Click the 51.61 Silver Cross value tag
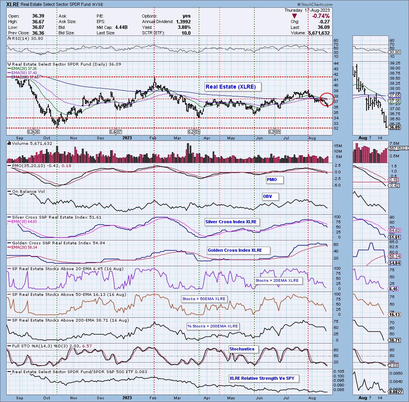Image resolution: width=409 pixels, height=402 pixels. click(x=394, y=237)
